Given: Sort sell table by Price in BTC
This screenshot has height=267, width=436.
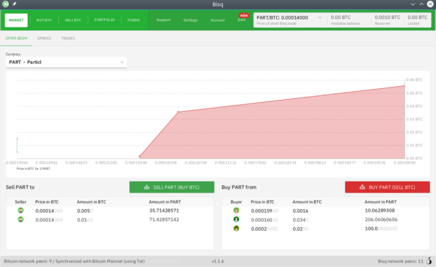Looking at the screenshot, I should 47,202.
